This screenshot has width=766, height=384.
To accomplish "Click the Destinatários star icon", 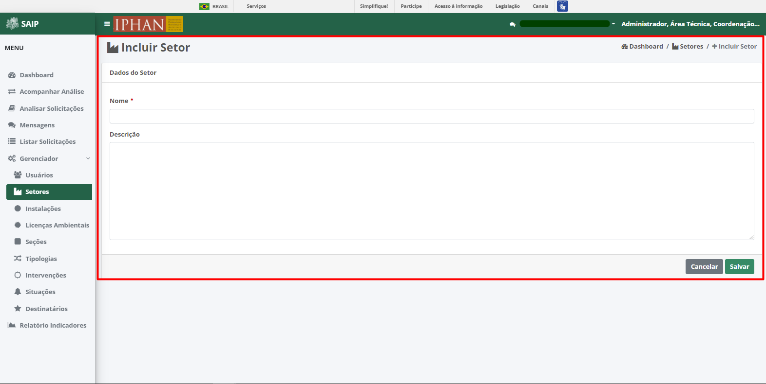I will click(x=18, y=309).
